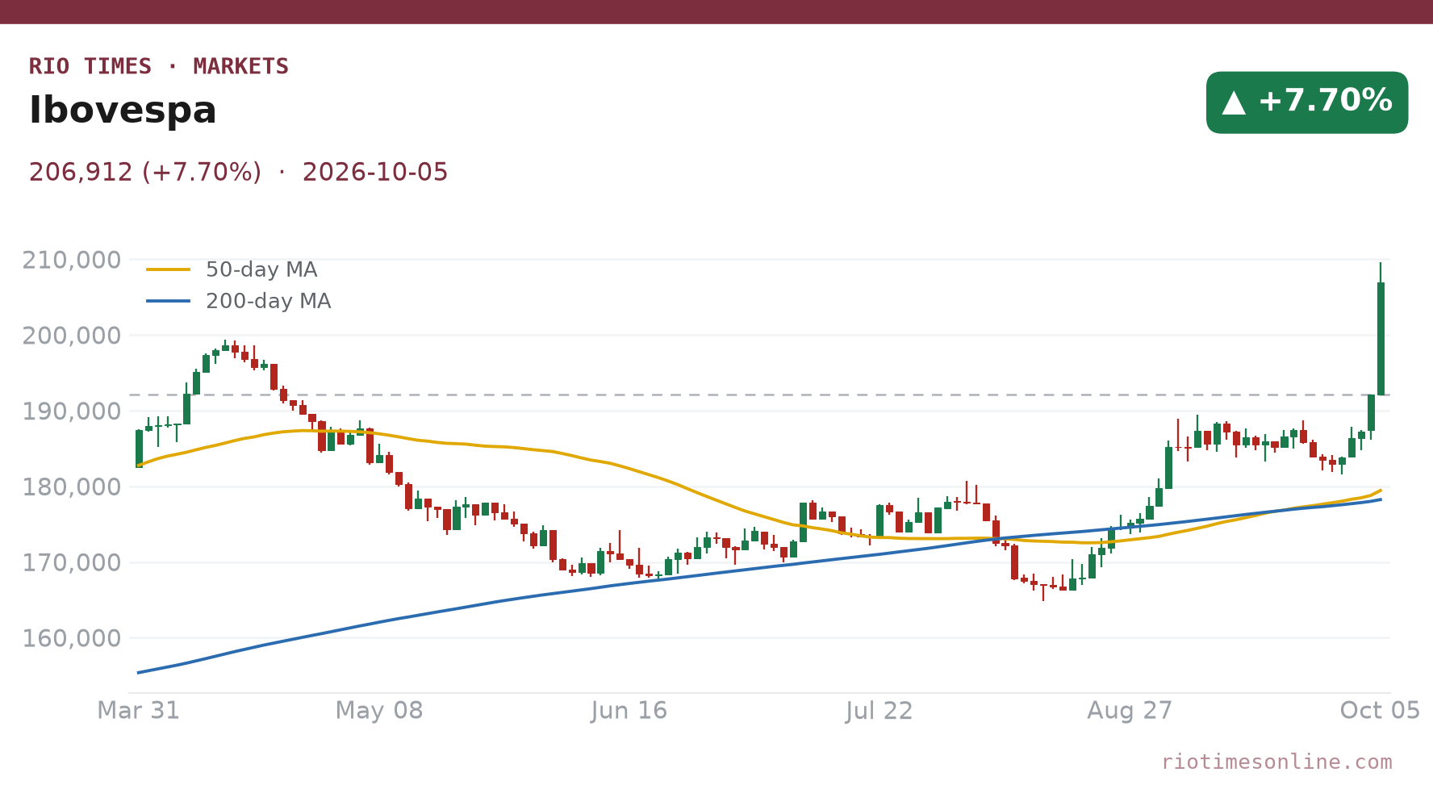Viewport: 1433px width, 806px height.
Task: Click the 180,000 y-axis label
Action: click(x=72, y=487)
